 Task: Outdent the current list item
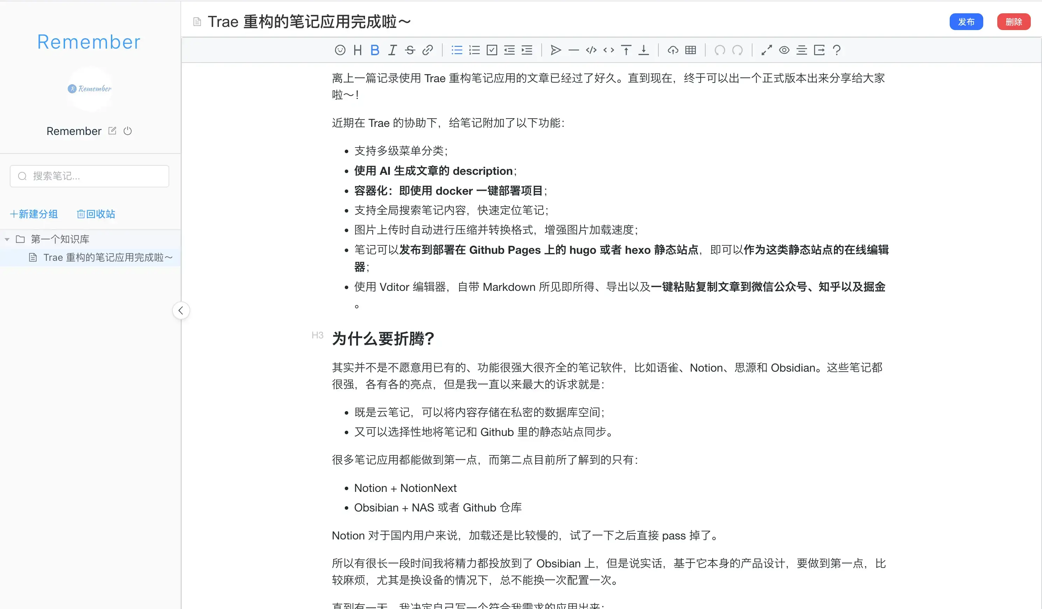click(509, 50)
